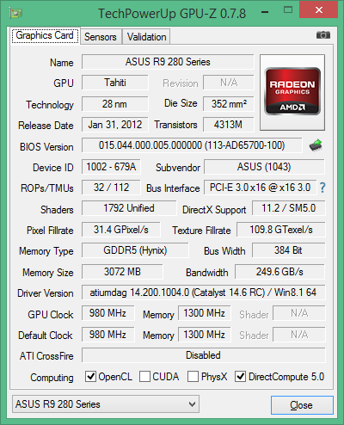Click the Default Clock value 980 MHz
Image resolution: width=344 pixels, height=425 pixels.
point(107,335)
